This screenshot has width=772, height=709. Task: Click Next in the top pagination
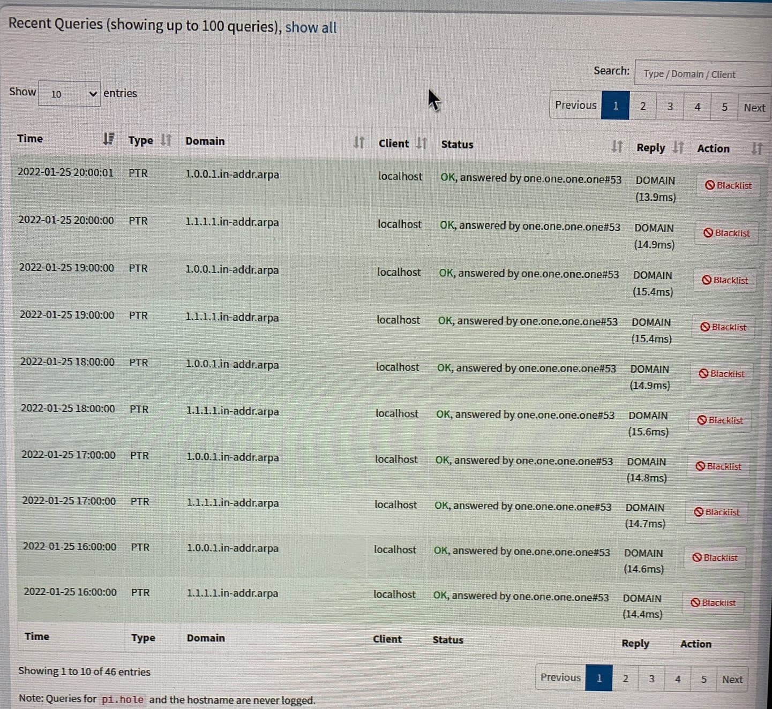click(x=754, y=108)
